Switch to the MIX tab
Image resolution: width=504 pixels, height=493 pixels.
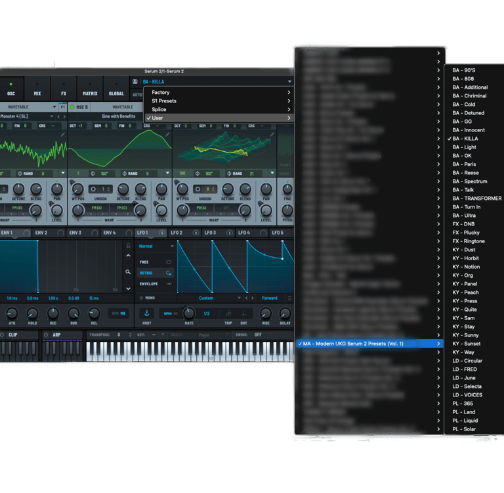37,88
